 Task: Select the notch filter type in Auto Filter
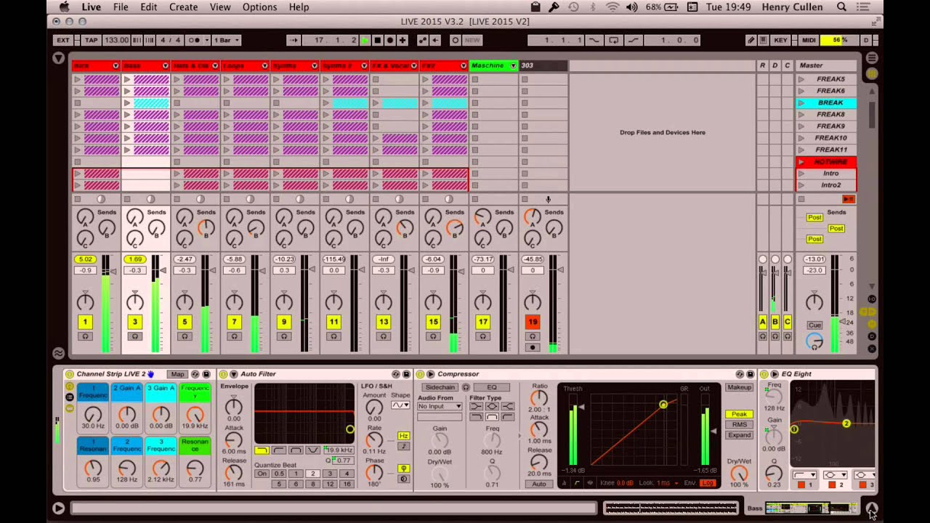[x=312, y=450]
